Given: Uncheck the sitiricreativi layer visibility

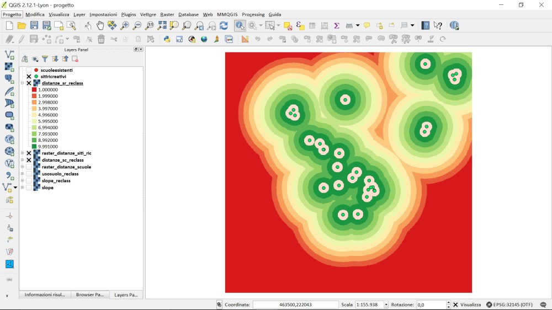Looking at the screenshot, I should [x=29, y=77].
